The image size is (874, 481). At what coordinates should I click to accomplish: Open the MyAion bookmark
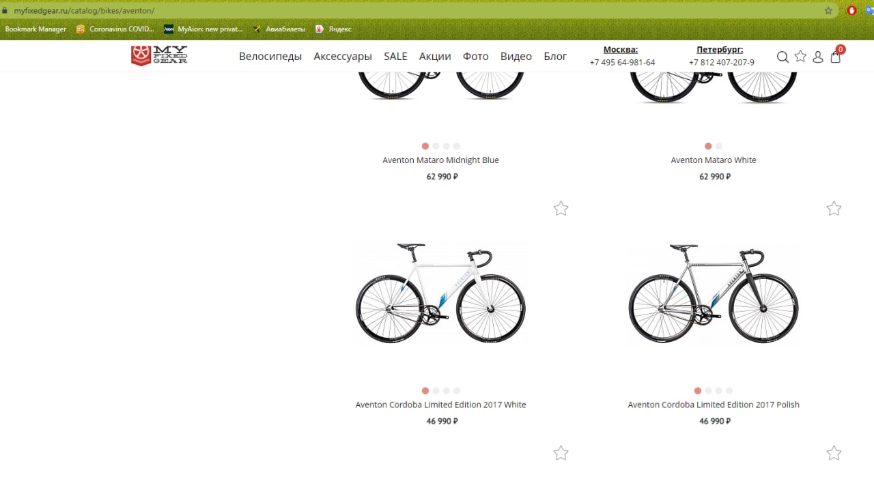click(x=203, y=29)
